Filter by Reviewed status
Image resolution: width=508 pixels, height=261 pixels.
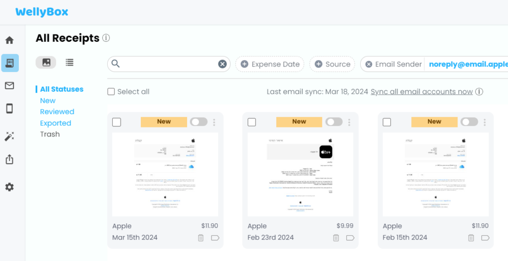coord(57,112)
